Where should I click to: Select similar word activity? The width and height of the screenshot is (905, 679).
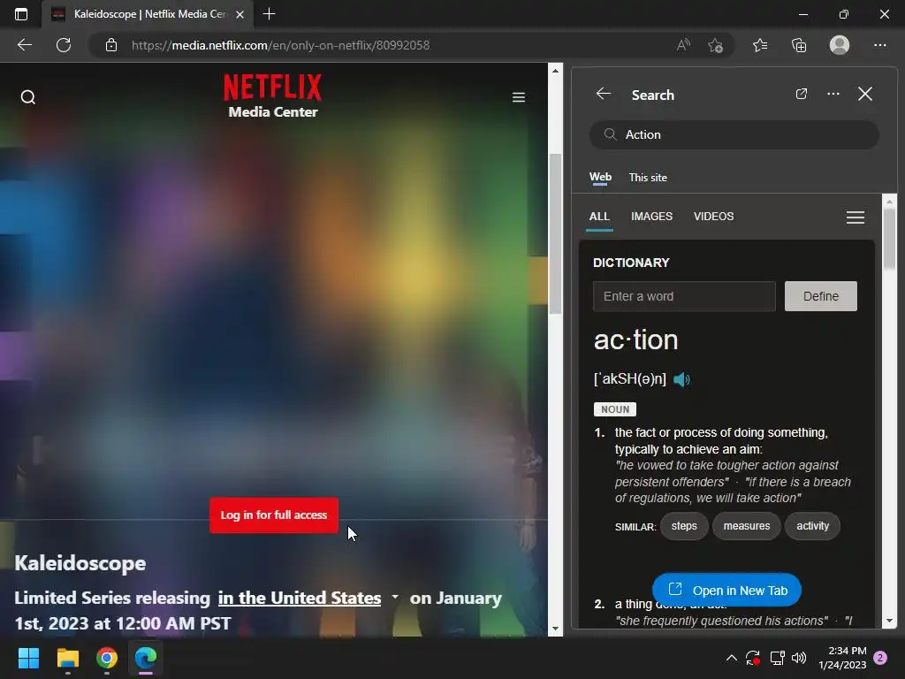click(812, 526)
